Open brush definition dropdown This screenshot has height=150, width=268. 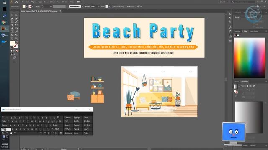[82, 7]
